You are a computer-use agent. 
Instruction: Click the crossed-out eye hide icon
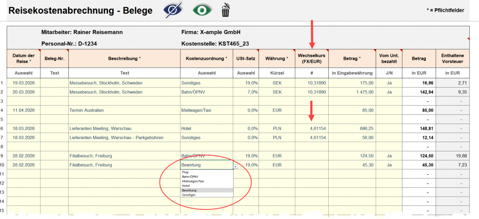tap(173, 10)
